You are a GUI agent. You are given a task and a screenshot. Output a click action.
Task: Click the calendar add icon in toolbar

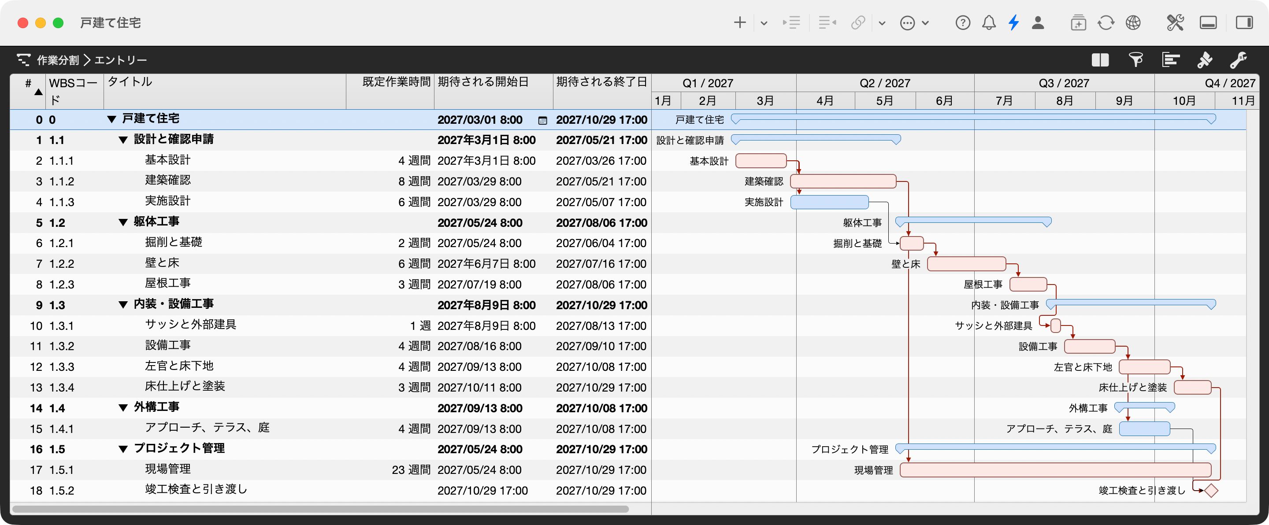(x=1078, y=22)
